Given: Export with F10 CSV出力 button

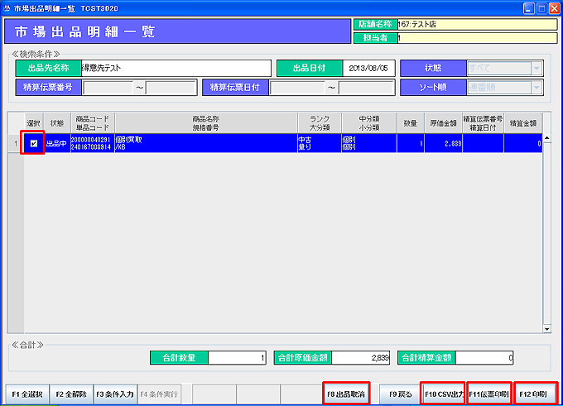Looking at the screenshot, I should tap(443, 392).
